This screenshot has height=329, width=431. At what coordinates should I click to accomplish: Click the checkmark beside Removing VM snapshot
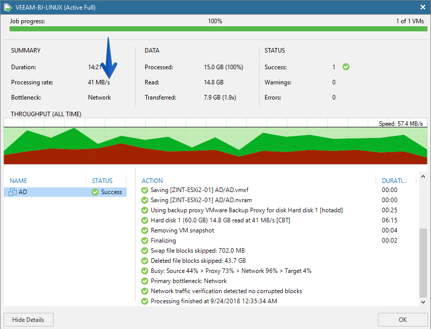coord(145,230)
